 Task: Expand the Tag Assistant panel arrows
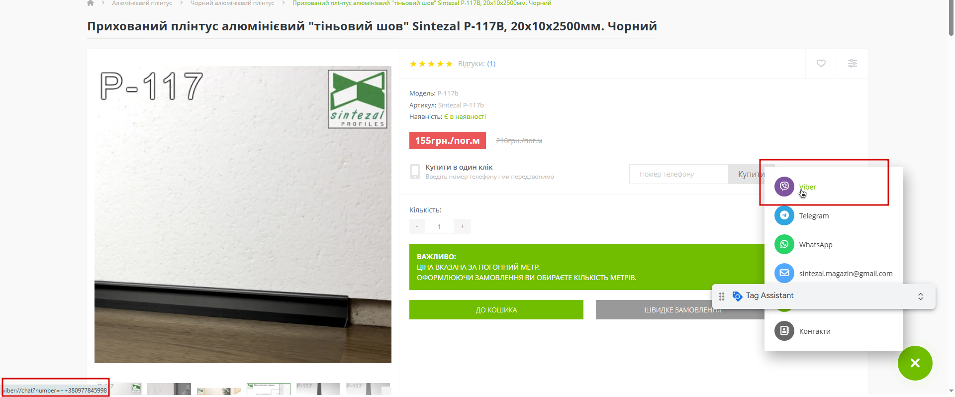[x=921, y=296]
